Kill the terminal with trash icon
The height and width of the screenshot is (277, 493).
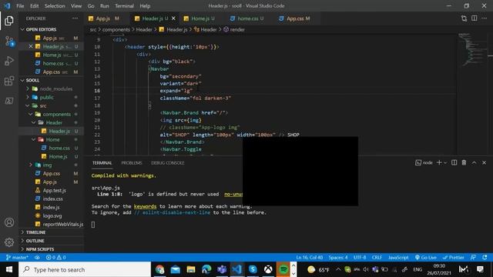pyautogui.click(x=464, y=162)
